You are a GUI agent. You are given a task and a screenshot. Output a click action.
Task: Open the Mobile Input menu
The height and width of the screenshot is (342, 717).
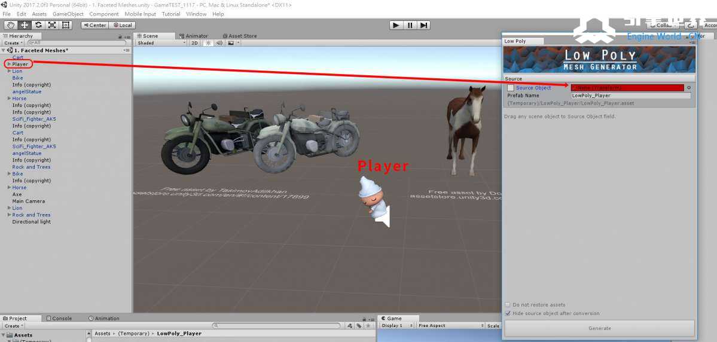coord(141,14)
